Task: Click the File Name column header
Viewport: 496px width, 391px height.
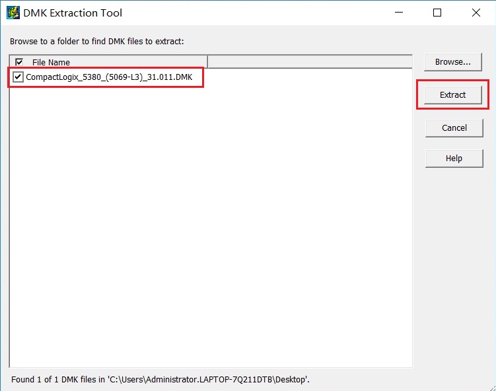Action: point(108,62)
